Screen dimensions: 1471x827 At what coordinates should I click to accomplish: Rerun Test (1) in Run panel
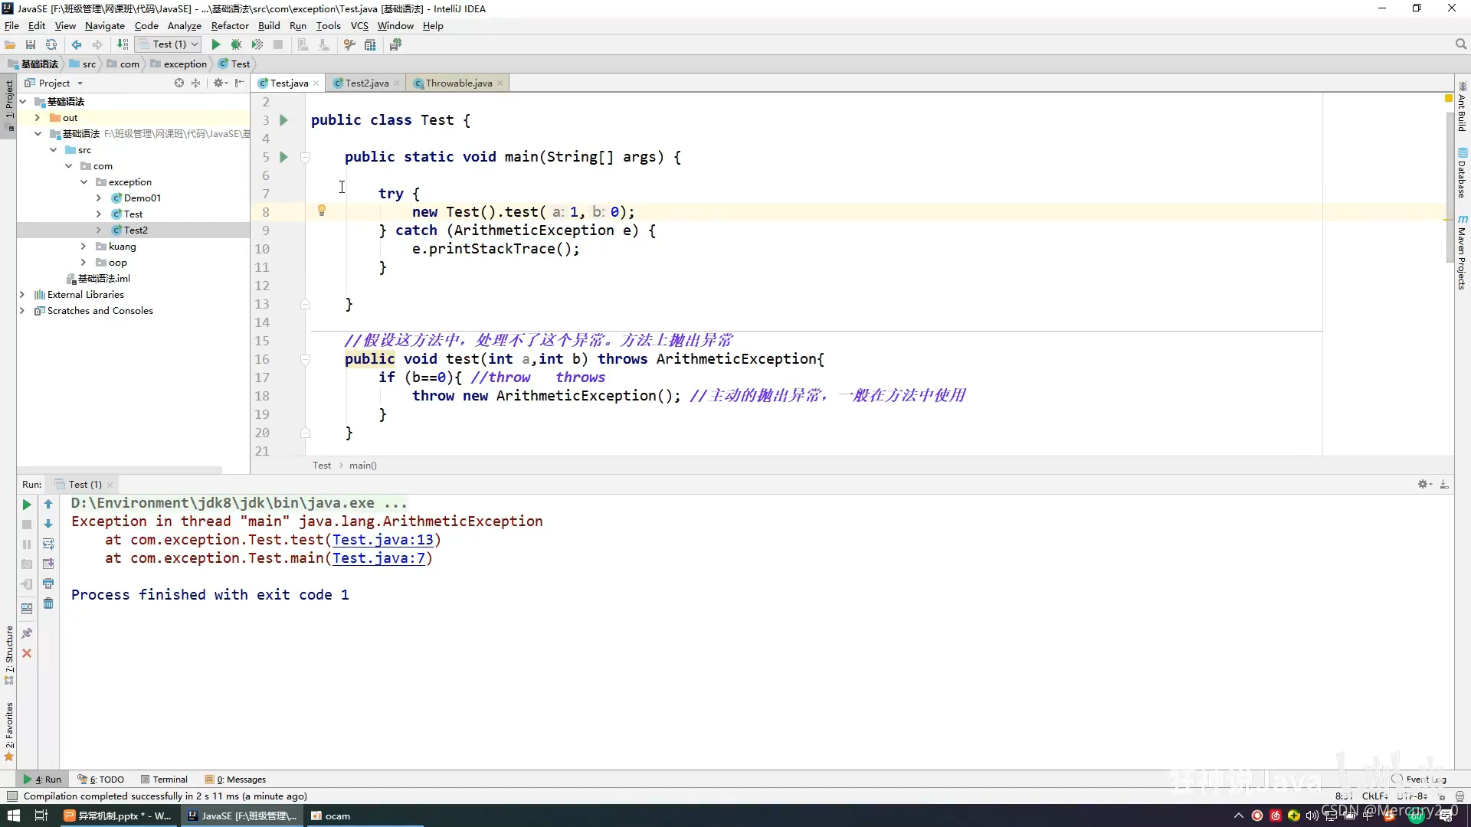click(27, 505)
